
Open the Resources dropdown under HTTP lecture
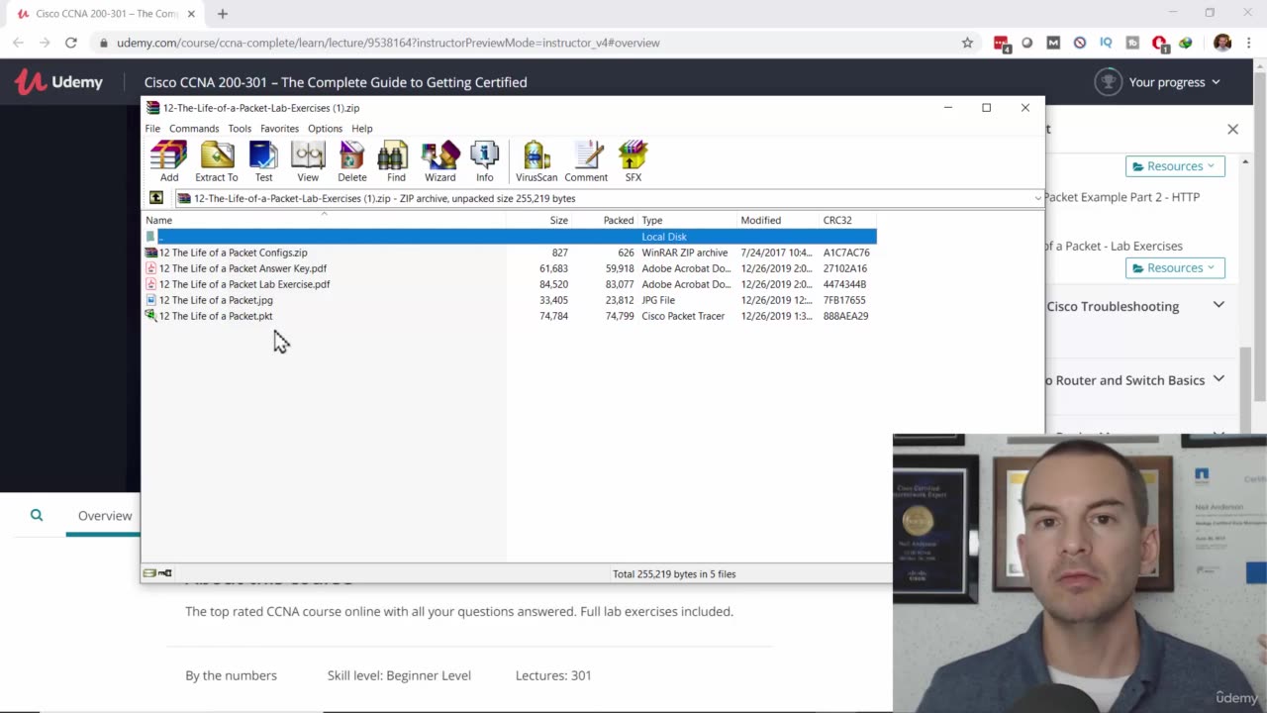(1175, 166)
